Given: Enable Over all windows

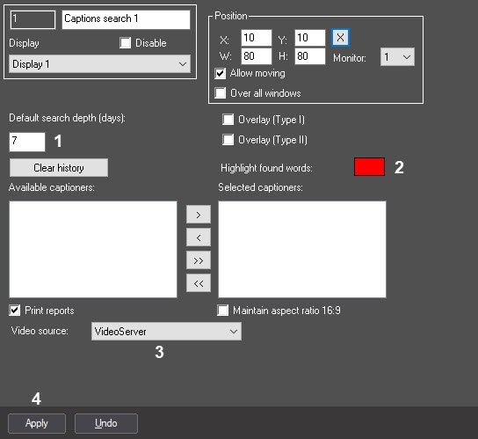Looking at the screenshot, I should pyautogui.click(x=220, y=92).
